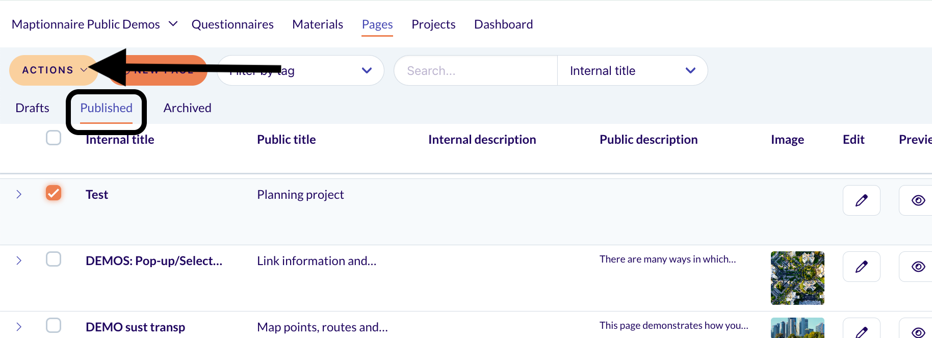Edit the DEMO sust transp page with pencil icon
This screenshot has width=932, height=338.
point(861,329)
